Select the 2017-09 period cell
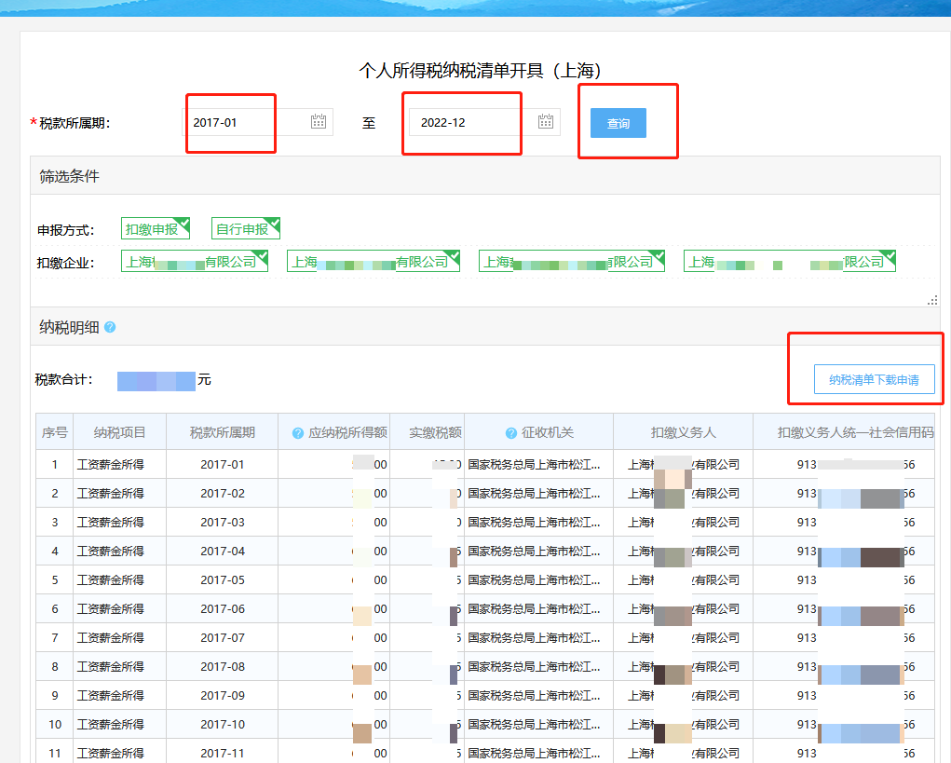This screenshot has height=763, width=951. click(x=222, y=696)
